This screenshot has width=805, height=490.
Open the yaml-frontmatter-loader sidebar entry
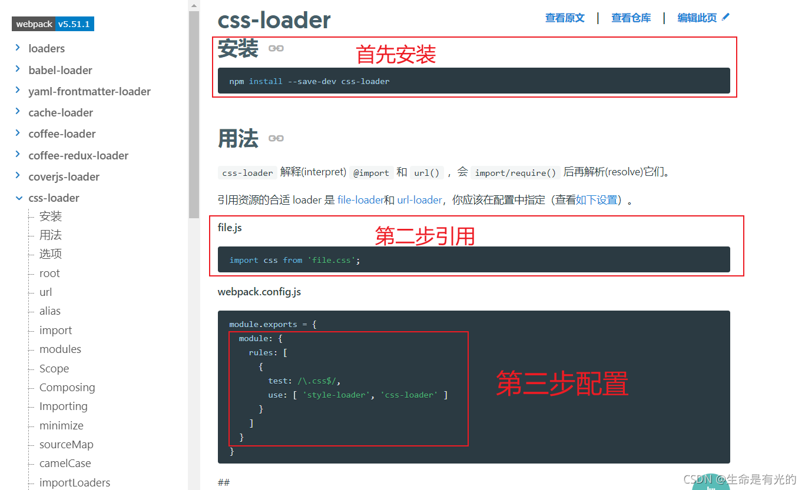pyautogui.click(x=90, y=91)
